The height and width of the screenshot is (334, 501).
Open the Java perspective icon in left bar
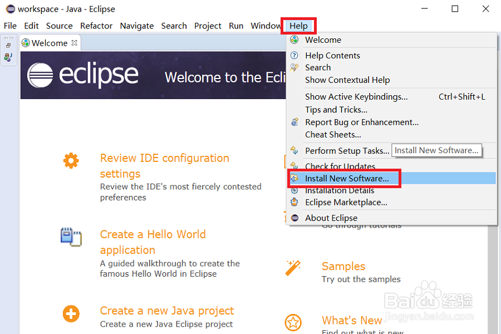[x=8, y=57]
